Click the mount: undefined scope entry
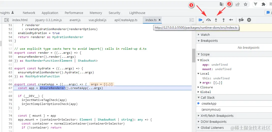272x132 pixels. click(217, 69)
